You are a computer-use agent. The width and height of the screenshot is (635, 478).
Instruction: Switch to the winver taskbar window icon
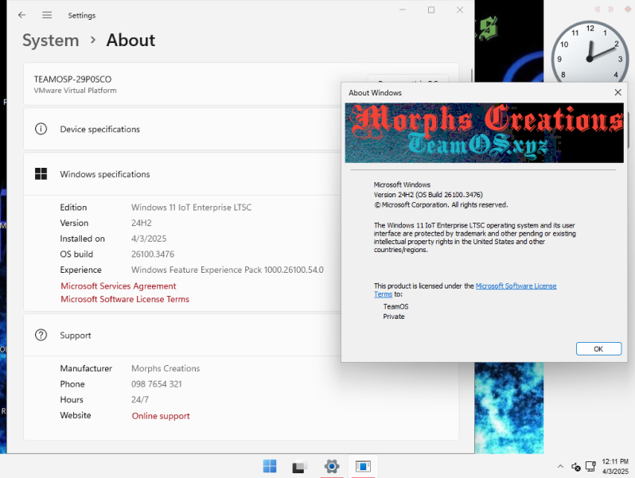click(363, 466)
